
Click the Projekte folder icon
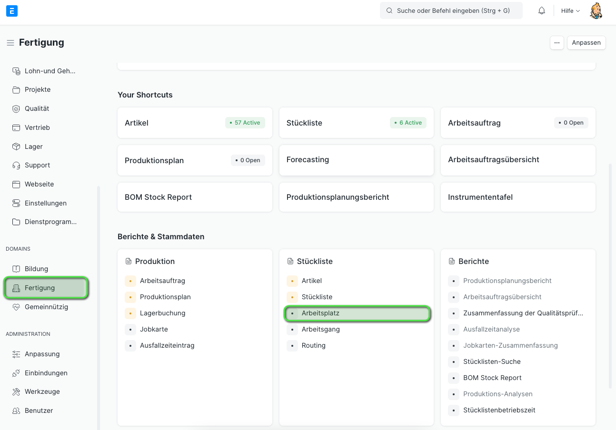(16, 89)
